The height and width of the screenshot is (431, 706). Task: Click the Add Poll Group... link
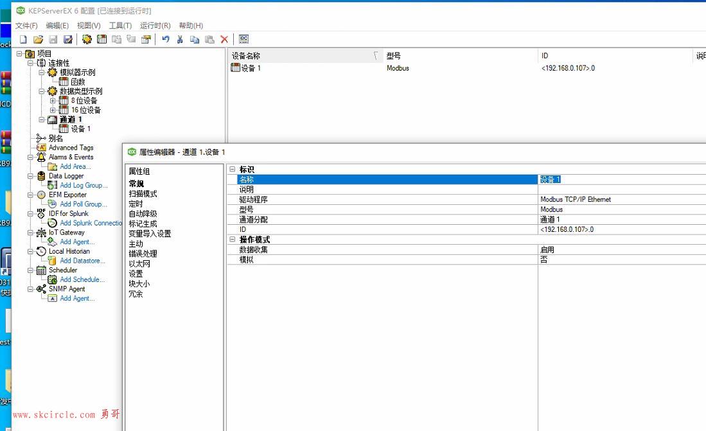[84, 204]
